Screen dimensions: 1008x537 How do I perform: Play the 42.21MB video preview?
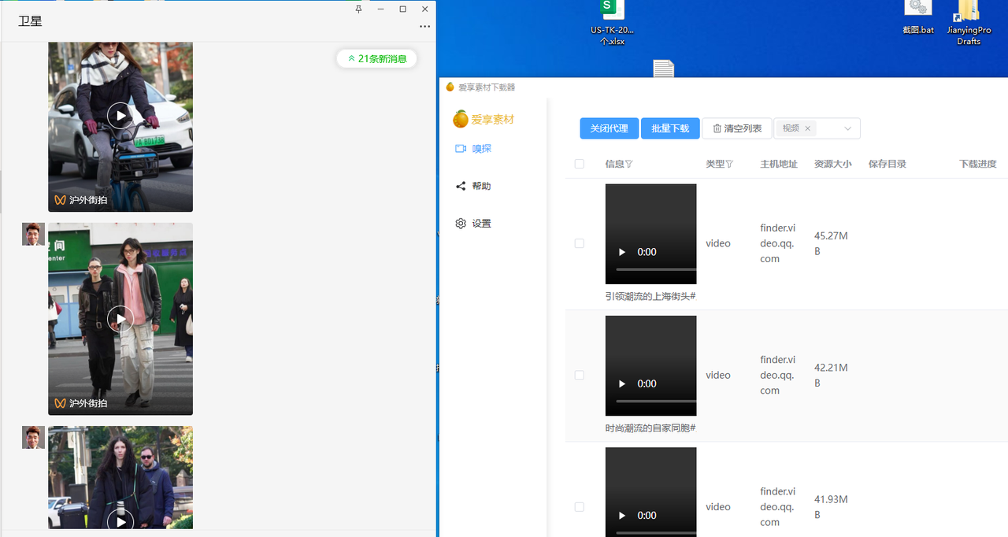622,383
